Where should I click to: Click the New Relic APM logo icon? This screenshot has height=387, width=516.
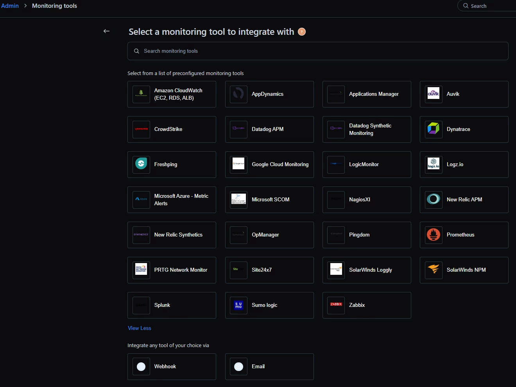coord(434,200)
